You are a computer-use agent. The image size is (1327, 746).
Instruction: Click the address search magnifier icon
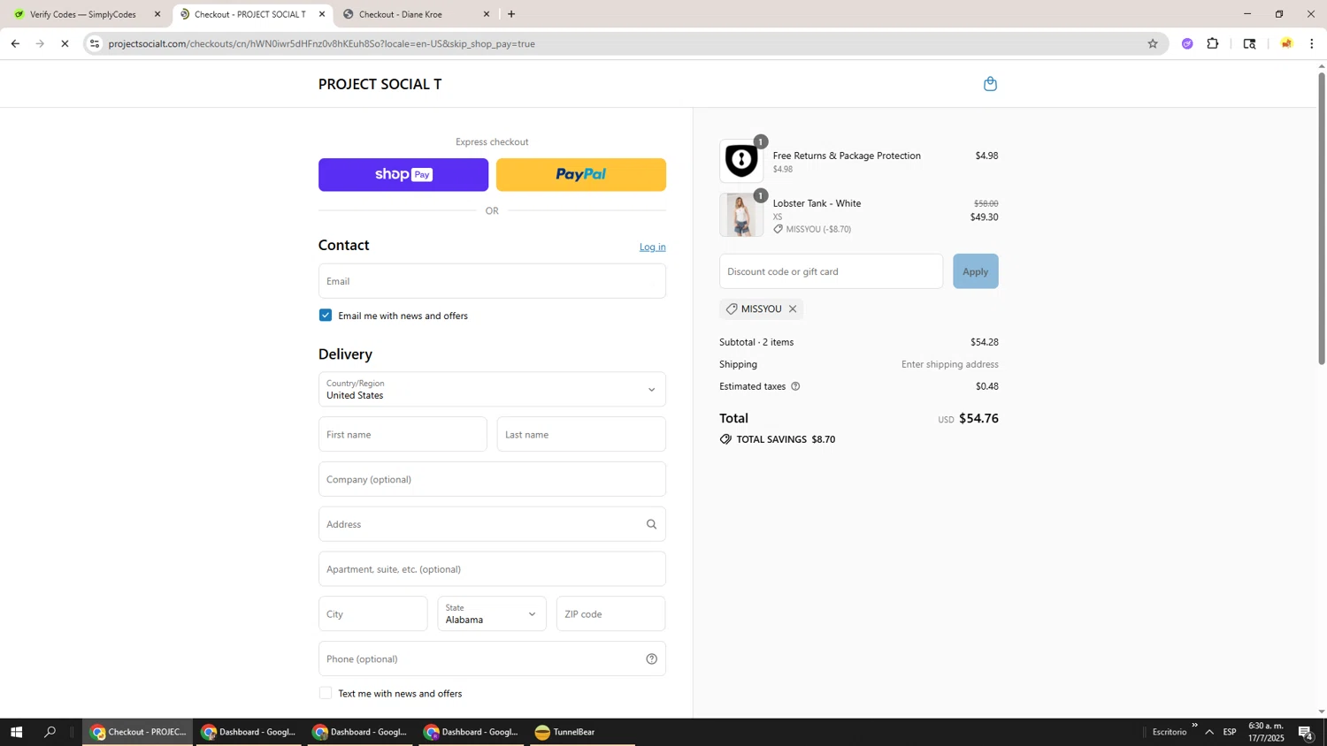(651, 524)
